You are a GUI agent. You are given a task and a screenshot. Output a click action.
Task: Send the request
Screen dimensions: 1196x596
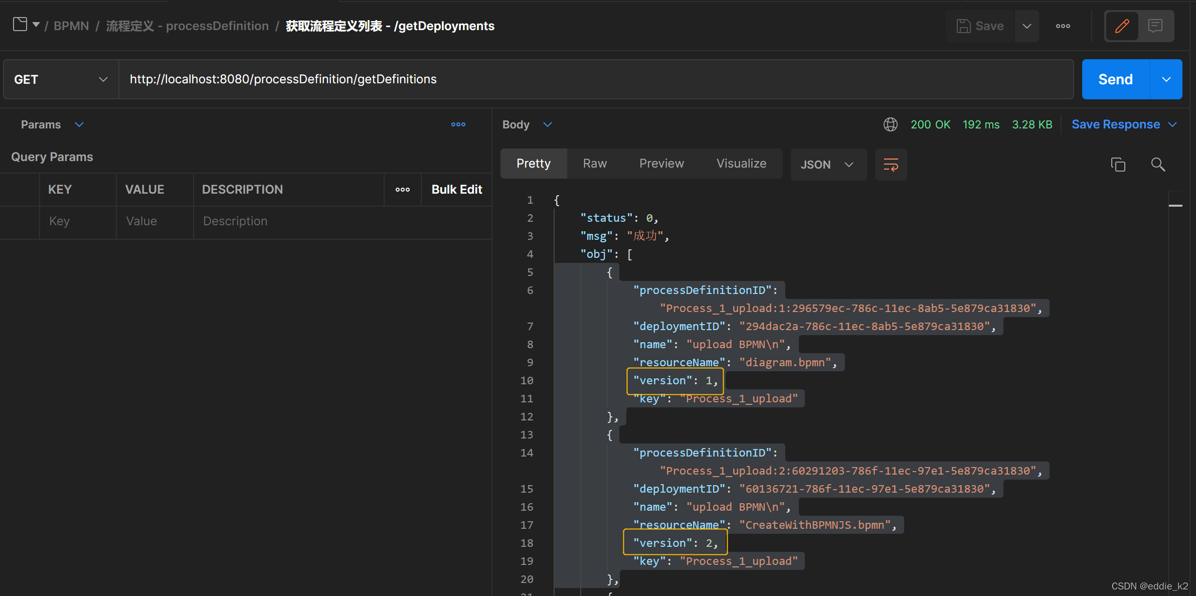tap(1115, 79)
